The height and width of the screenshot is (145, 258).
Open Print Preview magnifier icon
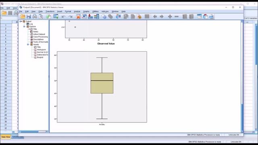[x=41, y=17]
